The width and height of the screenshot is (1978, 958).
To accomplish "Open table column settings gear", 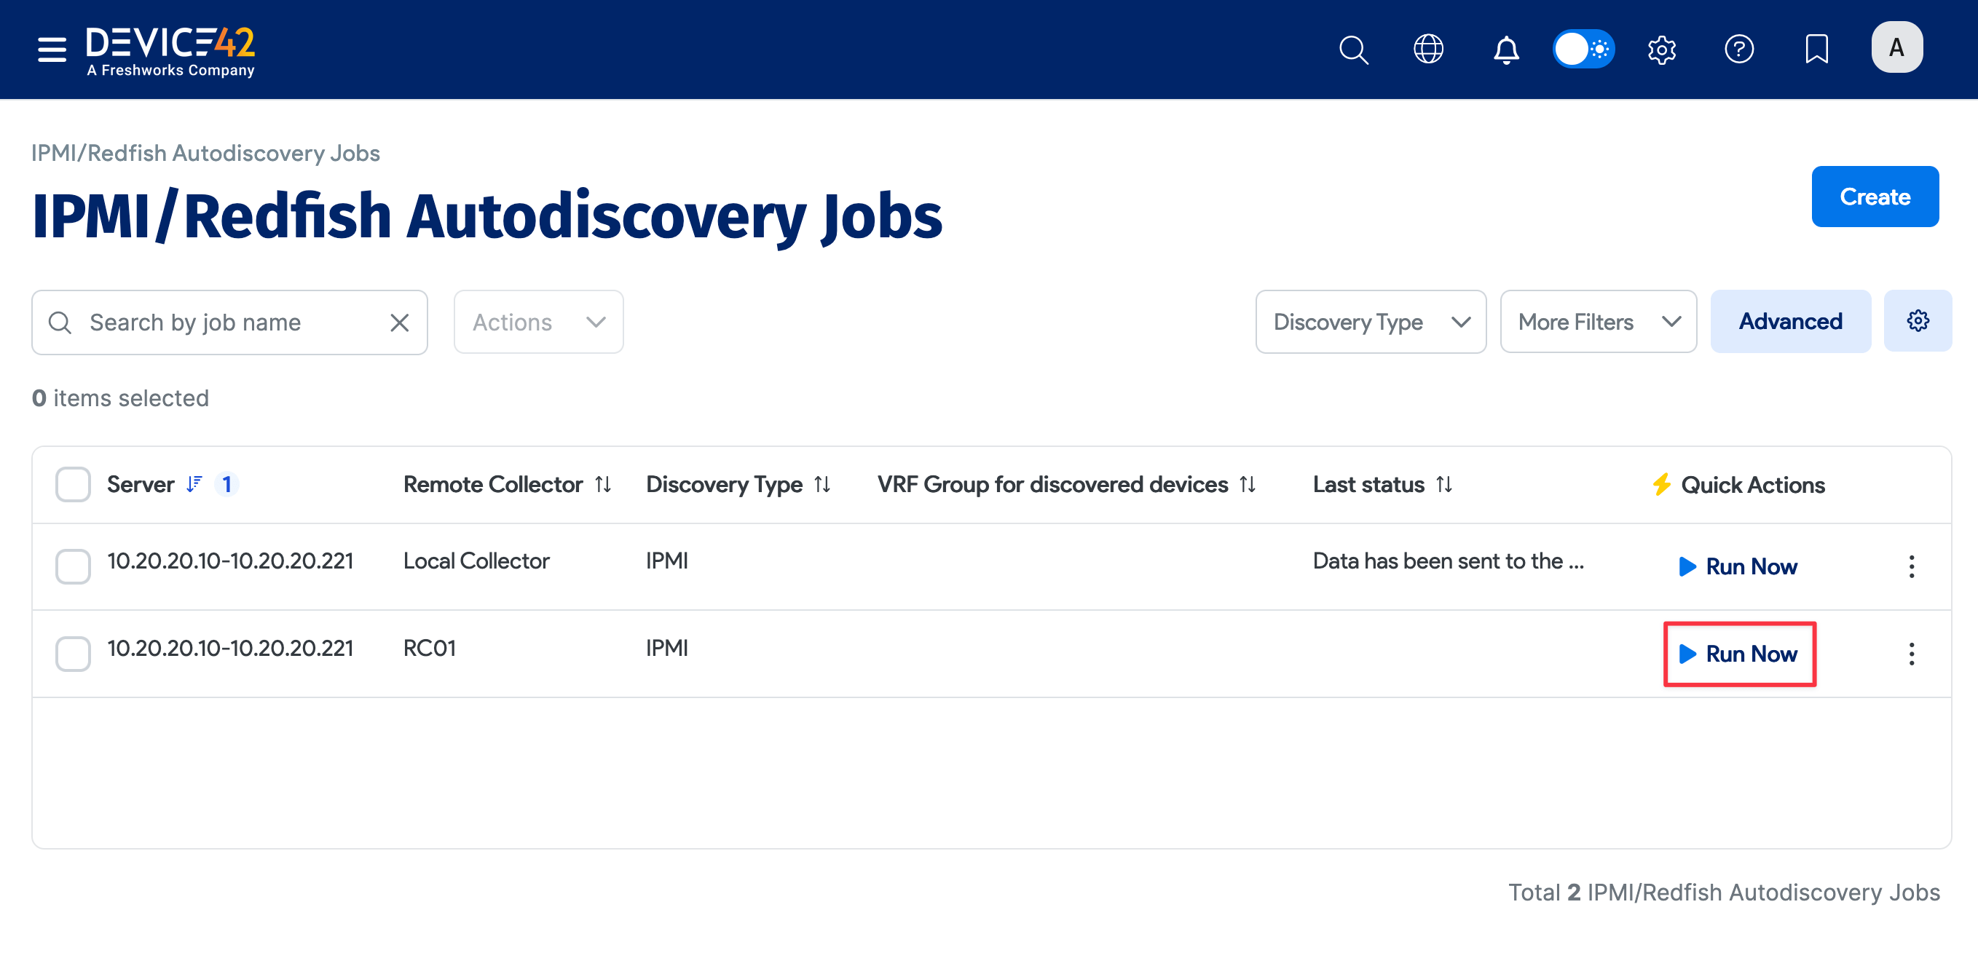I will pyautogui.click(x=1918, y=321).
